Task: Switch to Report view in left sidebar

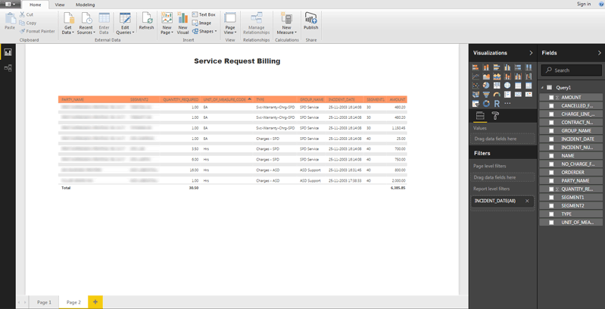Action: point(8,52)
